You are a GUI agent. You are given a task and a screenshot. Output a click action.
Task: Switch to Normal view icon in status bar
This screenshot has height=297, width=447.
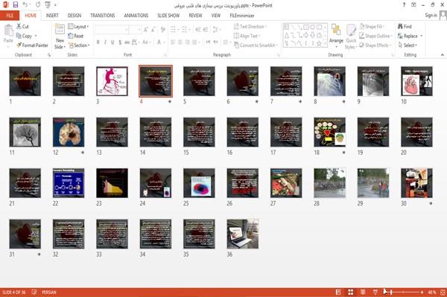click(x=338, y=292)
